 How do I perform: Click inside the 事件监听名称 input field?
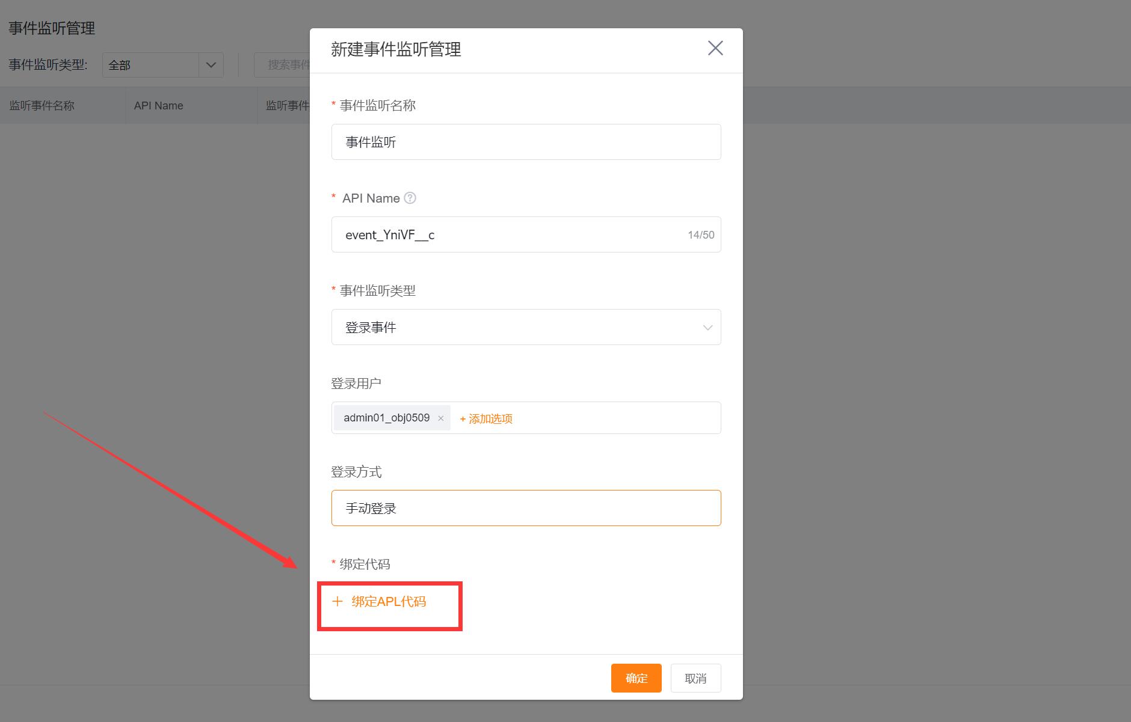tap(526, 142)
